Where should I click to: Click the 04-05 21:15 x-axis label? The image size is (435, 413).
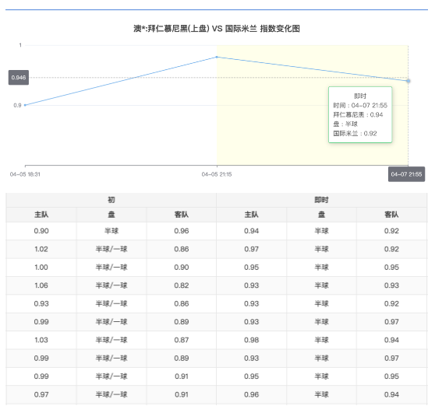coord(217,174)
